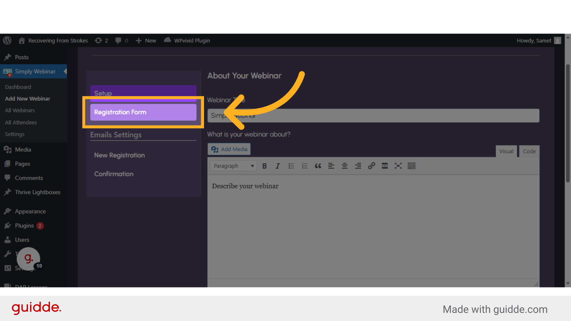Image resolution: width=571 pixels, height=321 pixels.
Task: Click the Add Media button
Action: [229, 149]
